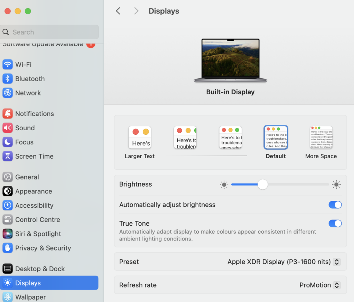Viewport: 354px width, 302px height.
Task: Open Screen Time hourglass icon
Action: click(7, 156)
